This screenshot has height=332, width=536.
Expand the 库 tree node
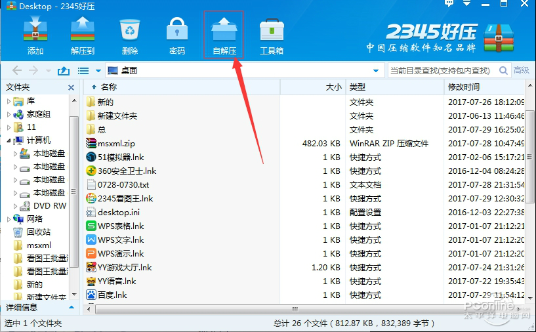click(9, 101)
